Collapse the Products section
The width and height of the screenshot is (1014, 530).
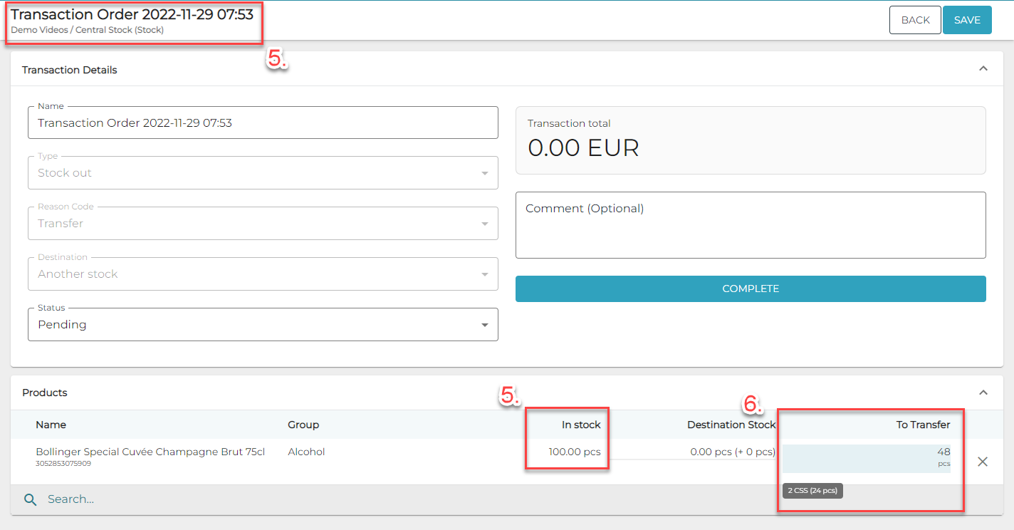tap(983, 393)
